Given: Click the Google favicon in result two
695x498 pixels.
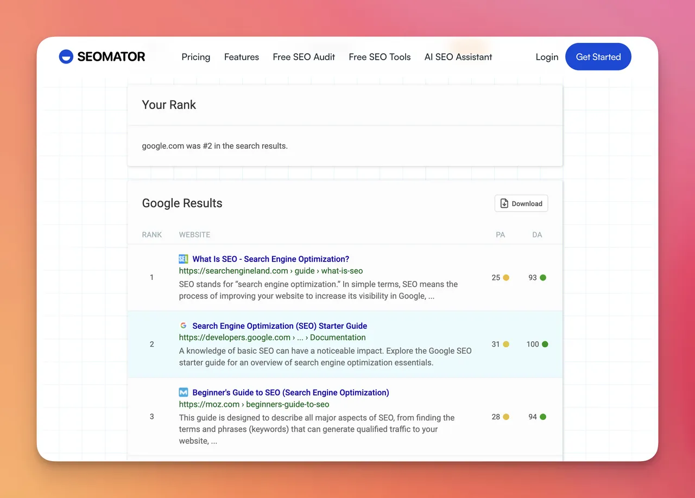Looking at the screenshot, I should pos(184,325).
